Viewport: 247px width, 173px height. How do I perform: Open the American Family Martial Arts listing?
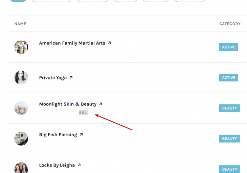(x=72, y=43)
